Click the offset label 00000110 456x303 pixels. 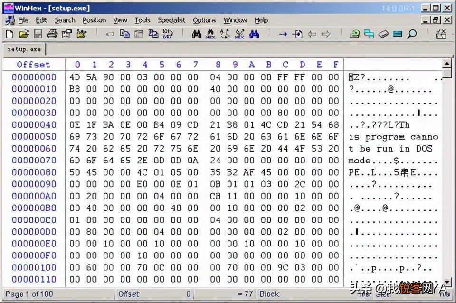(34, 279)
